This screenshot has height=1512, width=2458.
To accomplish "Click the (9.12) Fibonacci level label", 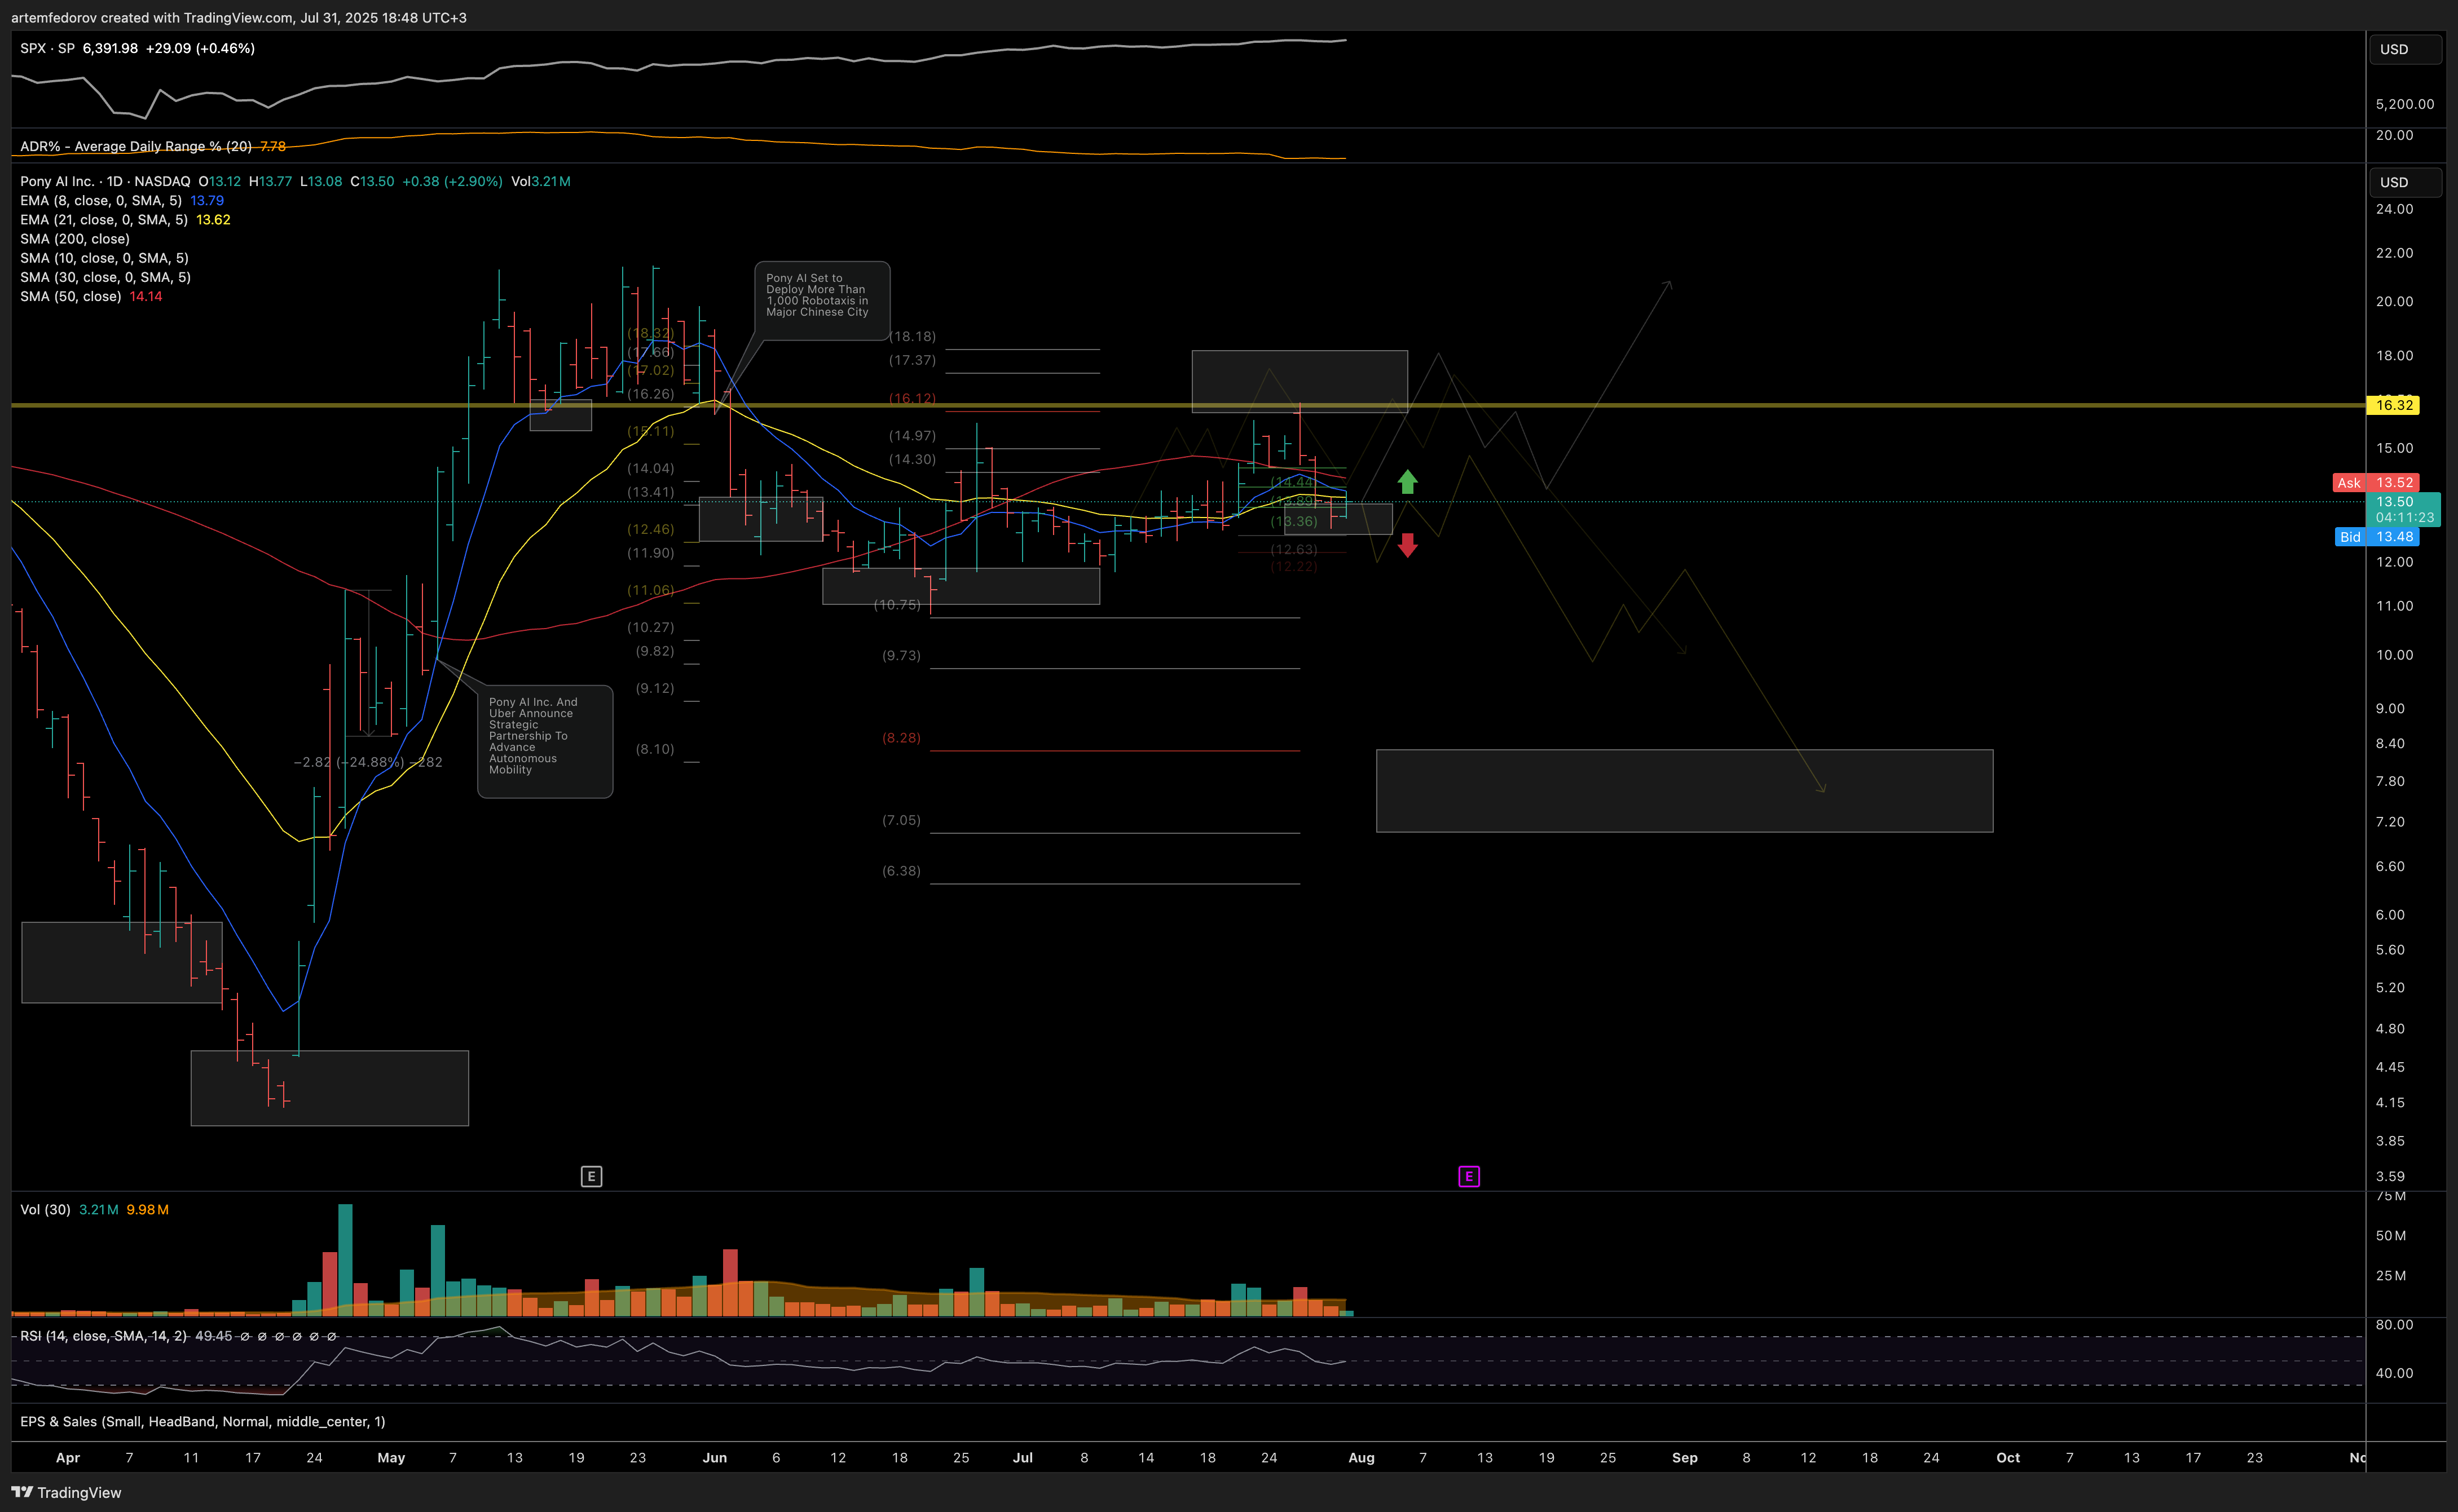I will 655,688.
